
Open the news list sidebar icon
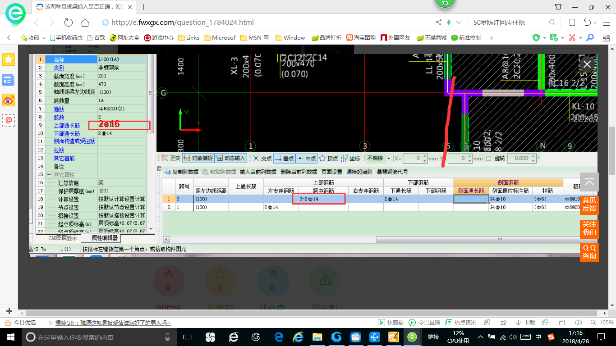pos(9,80)
